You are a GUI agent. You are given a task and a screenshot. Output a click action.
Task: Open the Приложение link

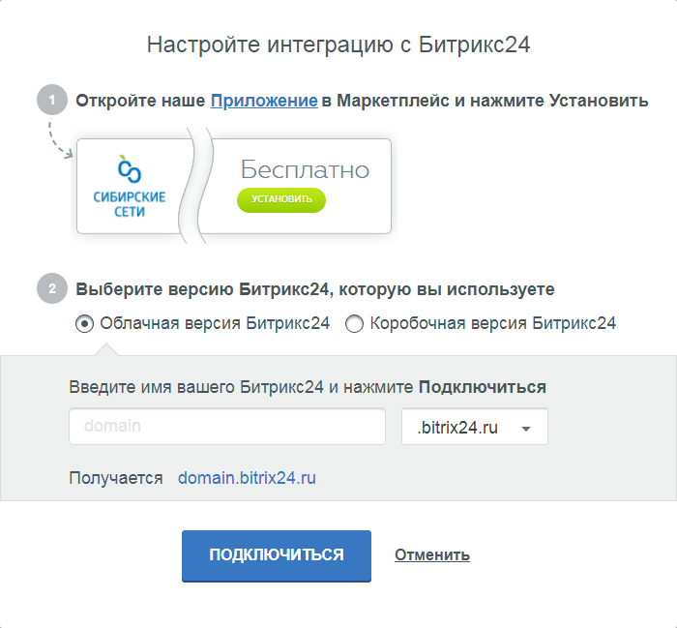(264, 100)
